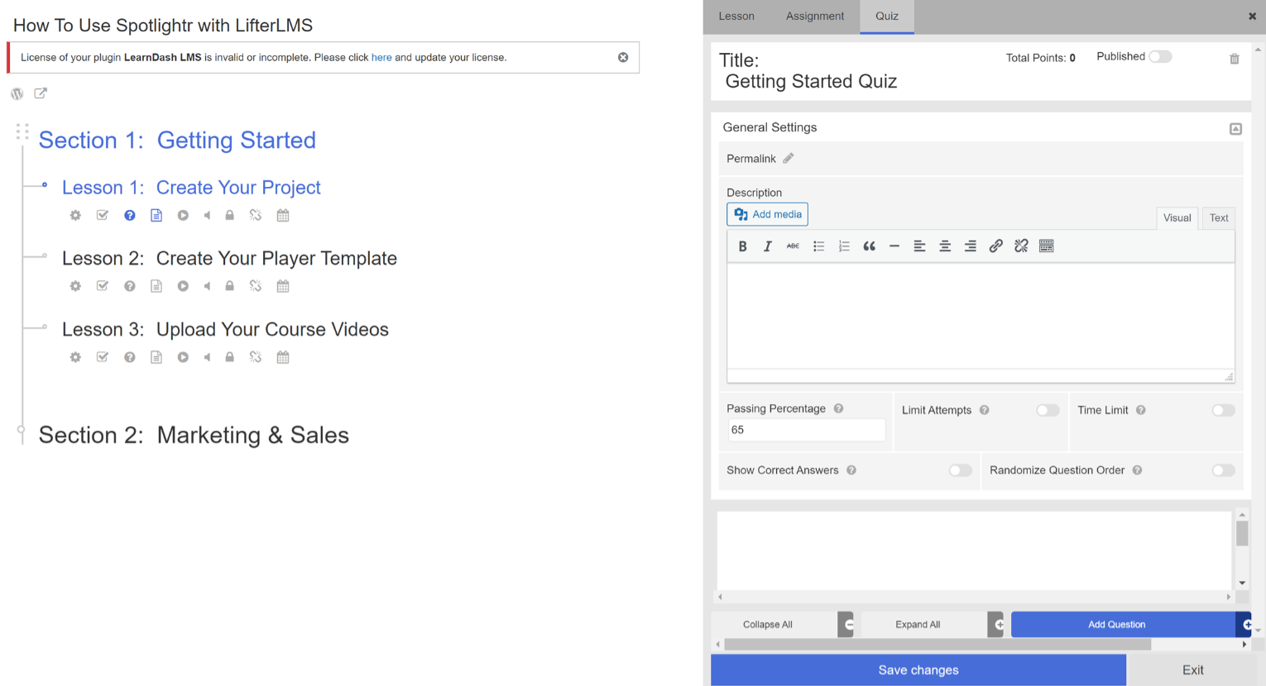Click the Add media button
This screenshot has height=686, width=1266.
point(767,214)
